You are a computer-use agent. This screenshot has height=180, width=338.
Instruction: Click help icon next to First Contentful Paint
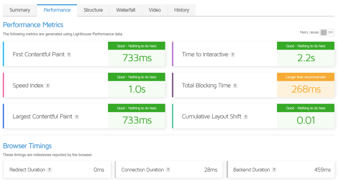click(x=69, y=55)
